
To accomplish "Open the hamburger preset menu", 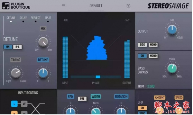I will coord(63,6).
